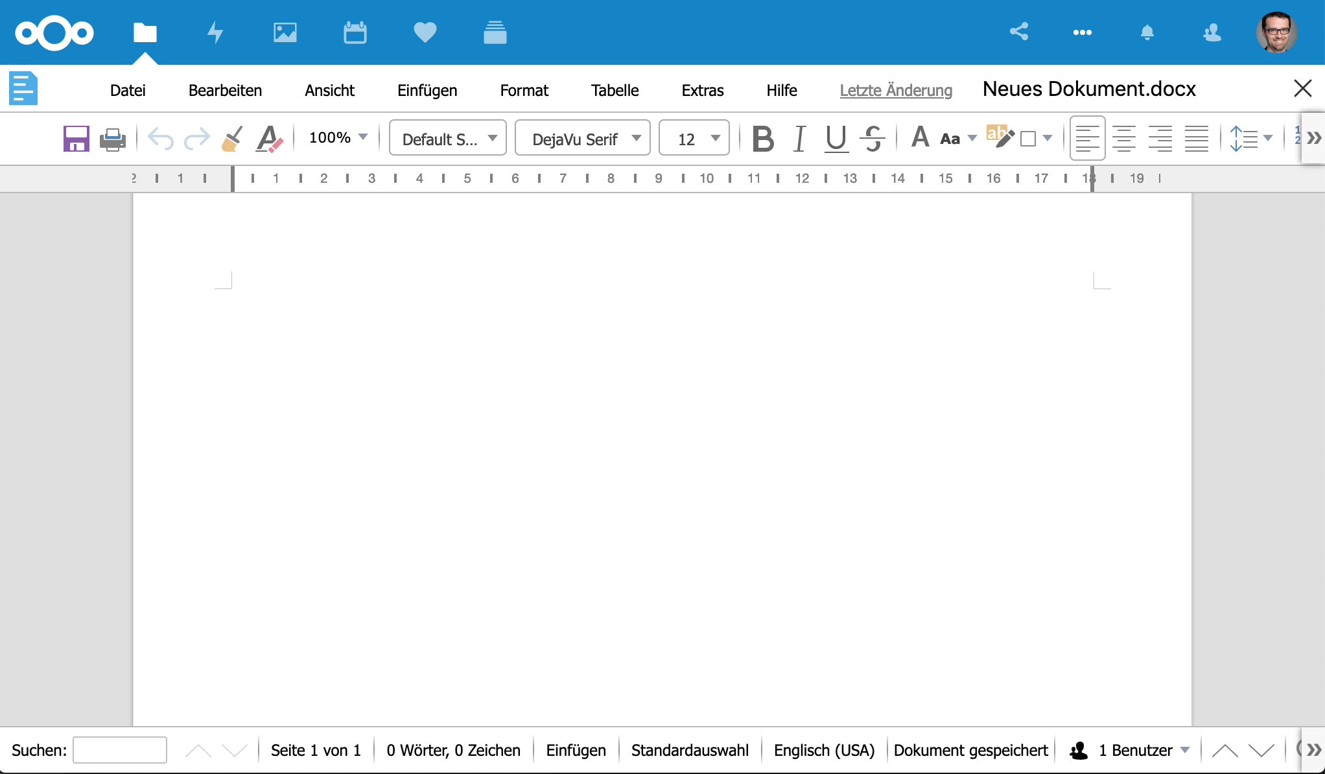This screenshot has width=1325, height=774.
Task: Expand the 1 Benutzer user list
Action: tap(1129, 751)
